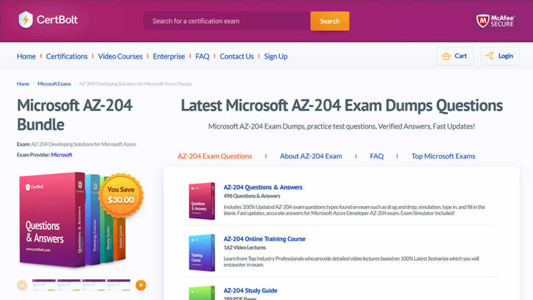
Task: Select the second carousel thumbnail
Action: pos(69,285)
